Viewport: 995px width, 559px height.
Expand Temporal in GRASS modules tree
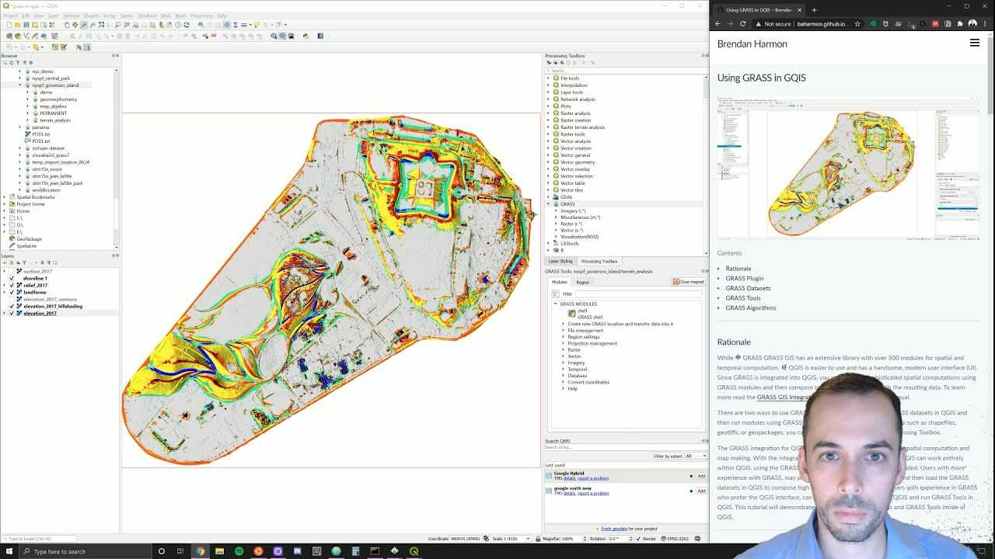tap(564, 370)
